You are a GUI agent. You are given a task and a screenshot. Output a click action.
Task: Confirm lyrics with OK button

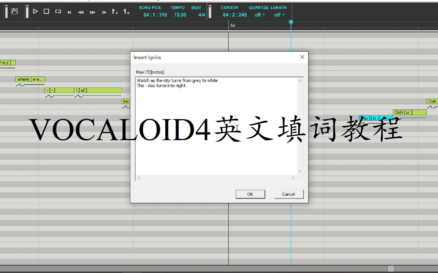point(250,194)
